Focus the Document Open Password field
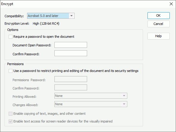 (71, 45)
